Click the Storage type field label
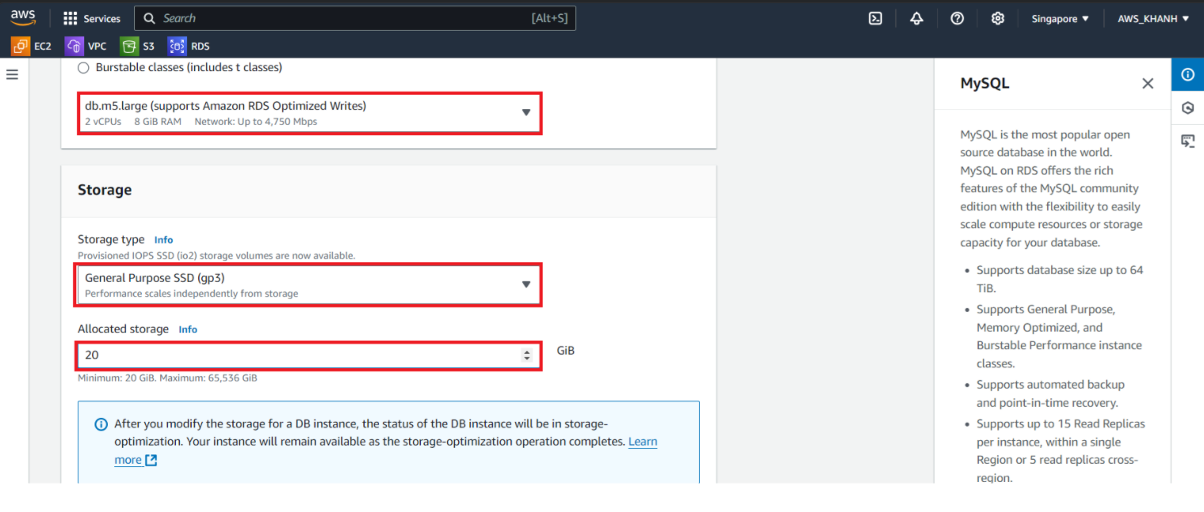 [111, 239]
